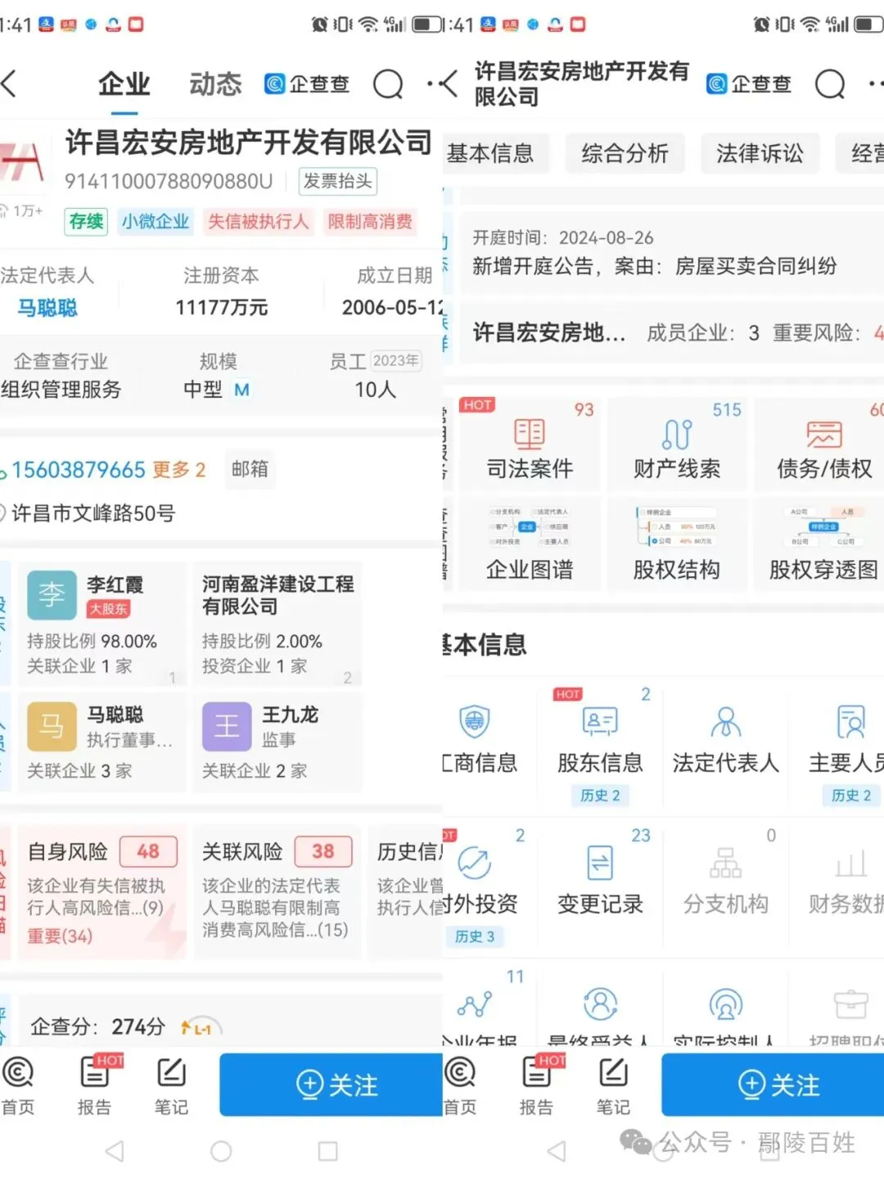Tap 企查查 logo in right header
This screenshot has height=1178, width=884.
pyautogui.click(x=749, y=83)
